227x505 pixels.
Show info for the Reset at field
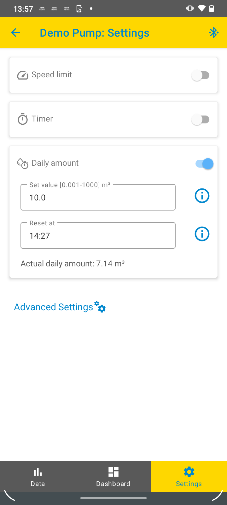(202, 234)
